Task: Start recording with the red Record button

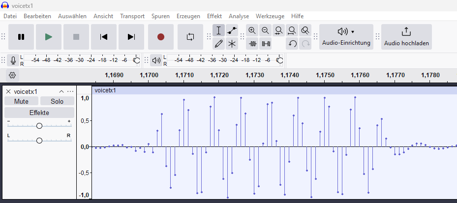Action: pos(160,37)
